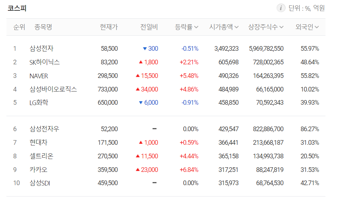This screenshot has height=203, width=339.
Task: Click 삼성전자 price 58,500
Action: click(109, 49)
